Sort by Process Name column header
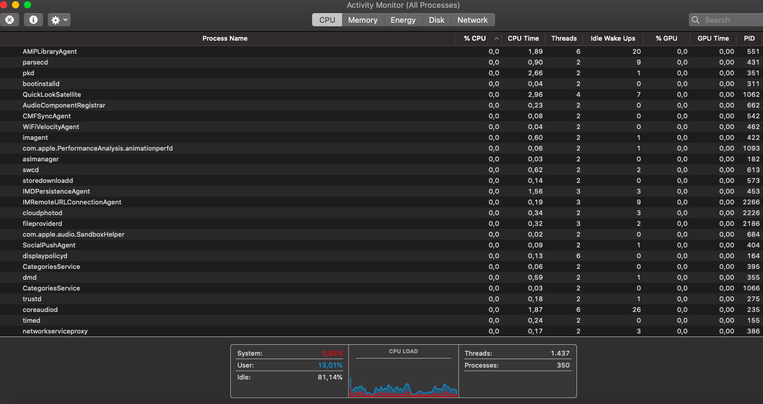This screenshot has height=404, width=763. click(225, 38)
